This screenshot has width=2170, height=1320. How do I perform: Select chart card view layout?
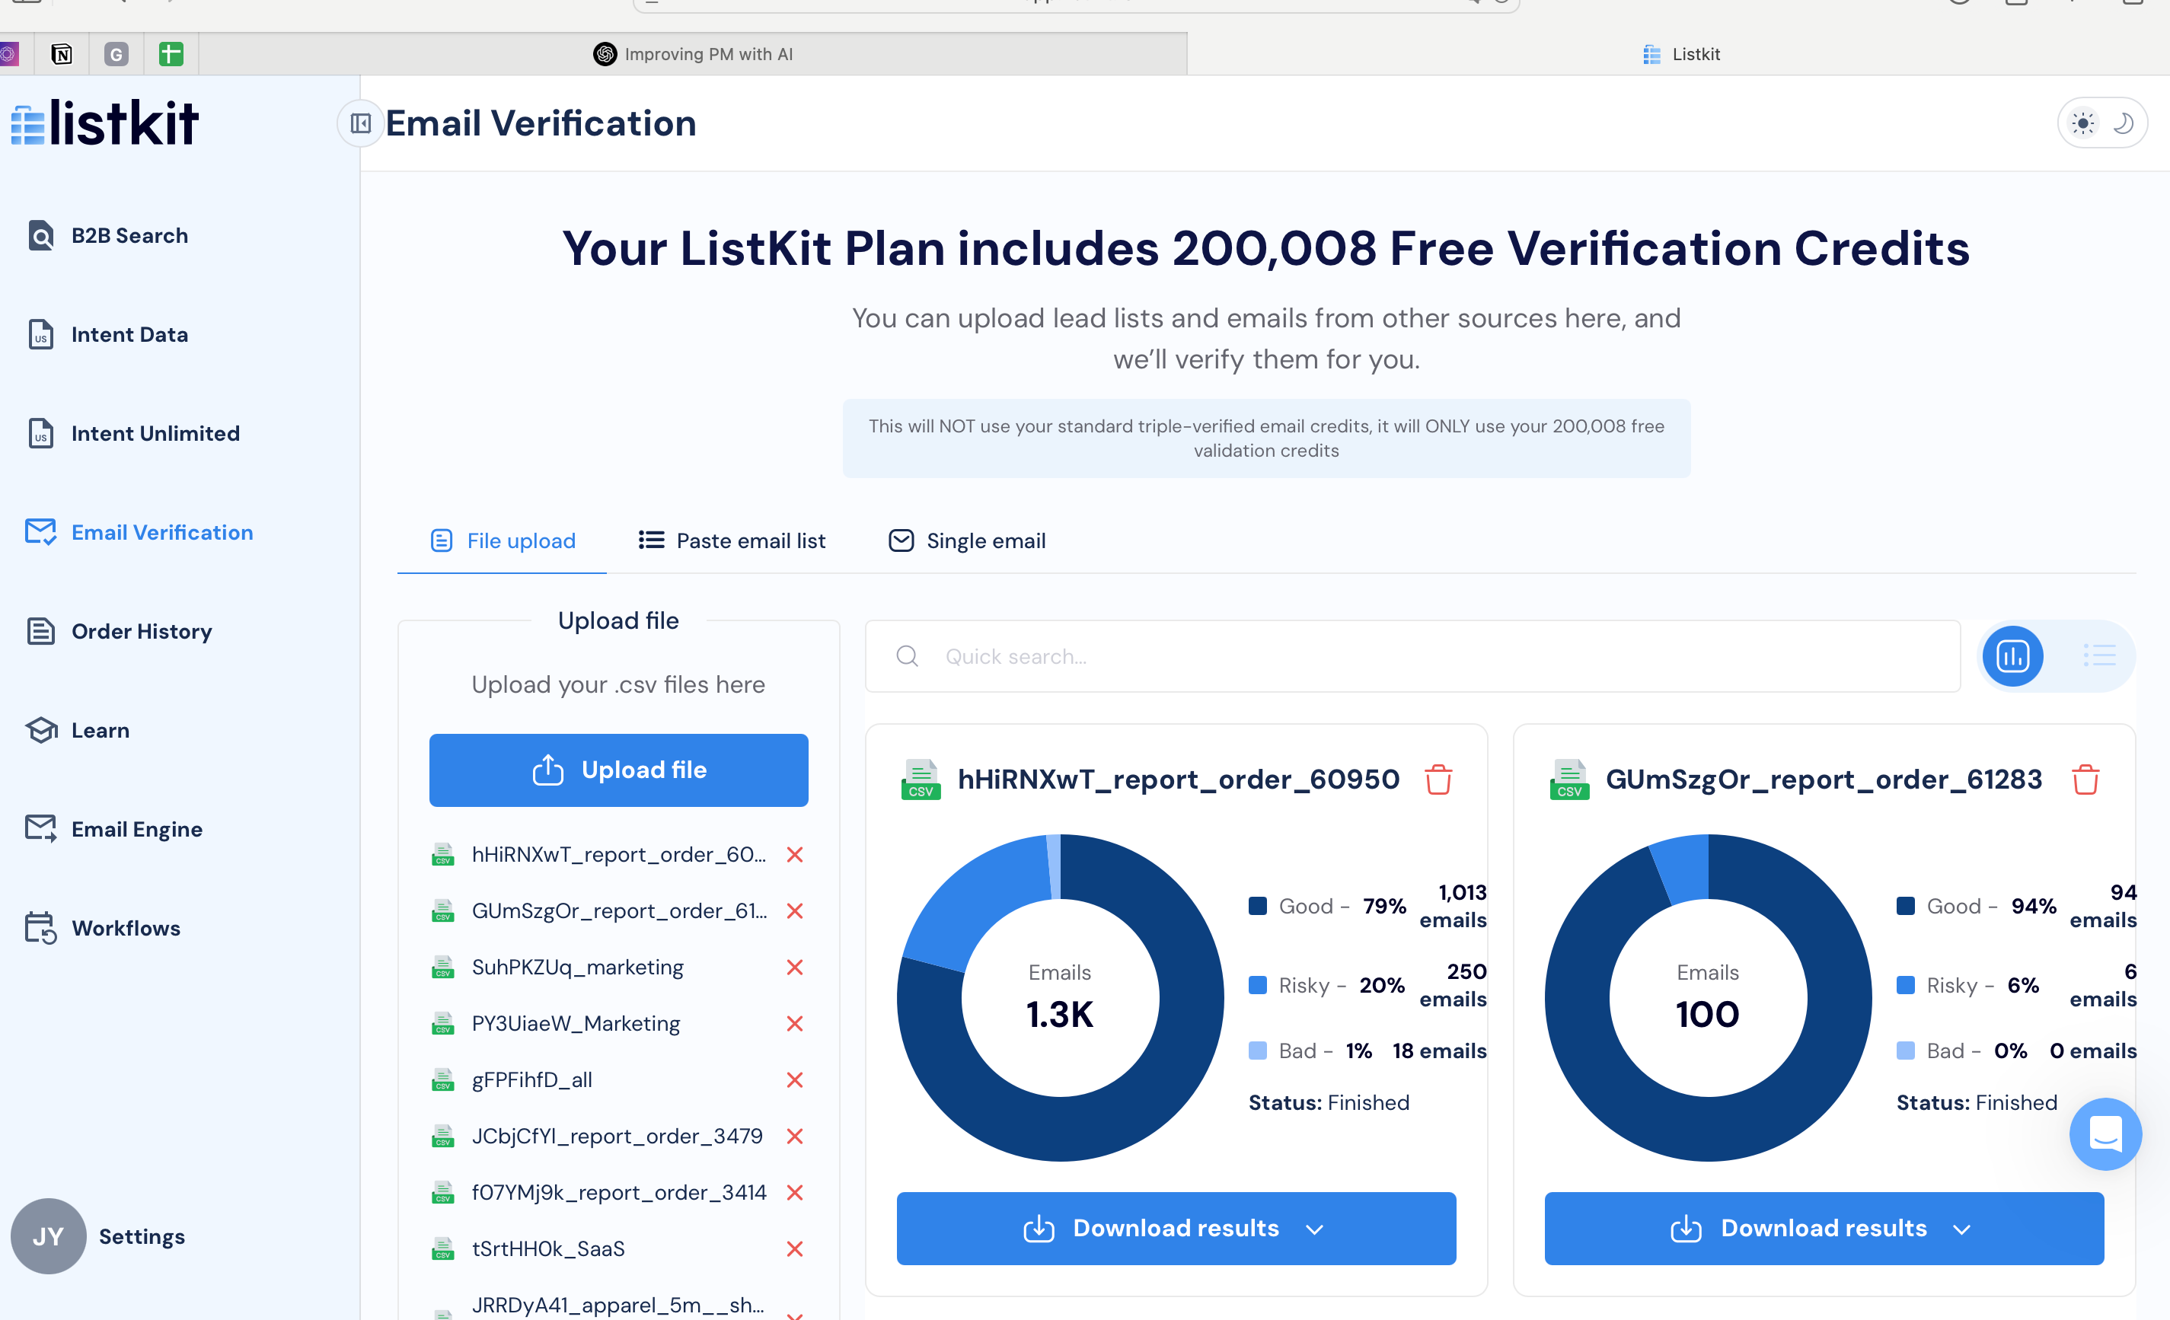click(2012, 656)
